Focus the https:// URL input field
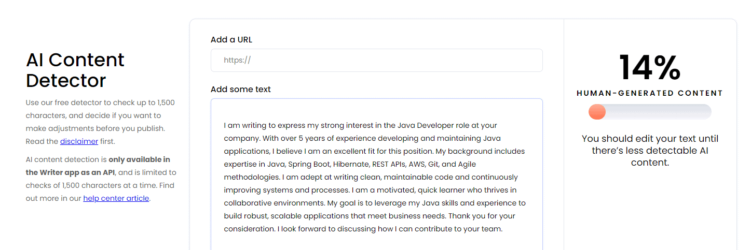This screenshot has width=751, height=250. pyautogui.click(x=377, y=61)
